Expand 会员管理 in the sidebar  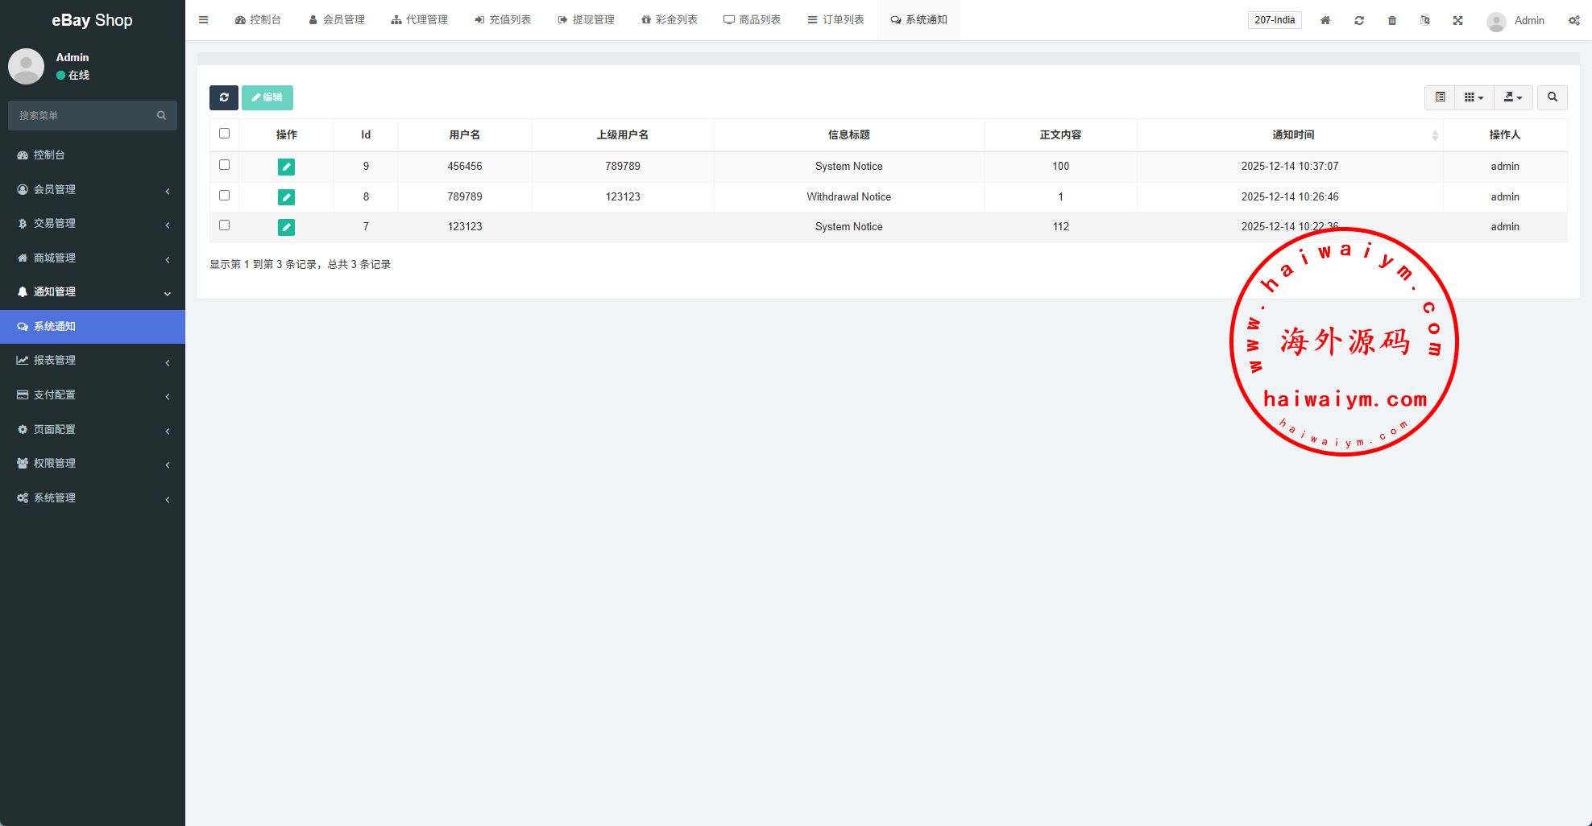click(93, 189)
